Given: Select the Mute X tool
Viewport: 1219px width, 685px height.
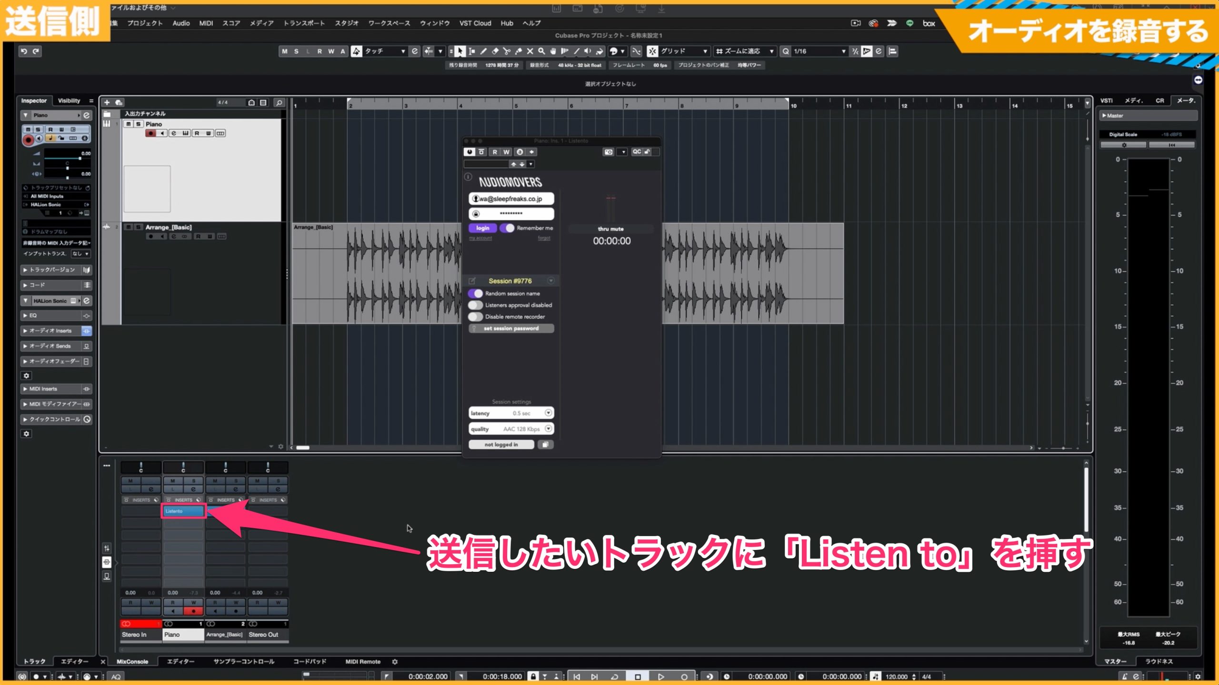Looking at the screenshot, I should (530, 51).
